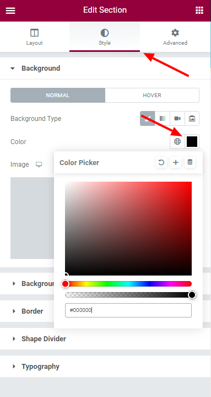The image size is (211, 397).
Task: Switch to NORMAL background state
Action: (58, 95)
